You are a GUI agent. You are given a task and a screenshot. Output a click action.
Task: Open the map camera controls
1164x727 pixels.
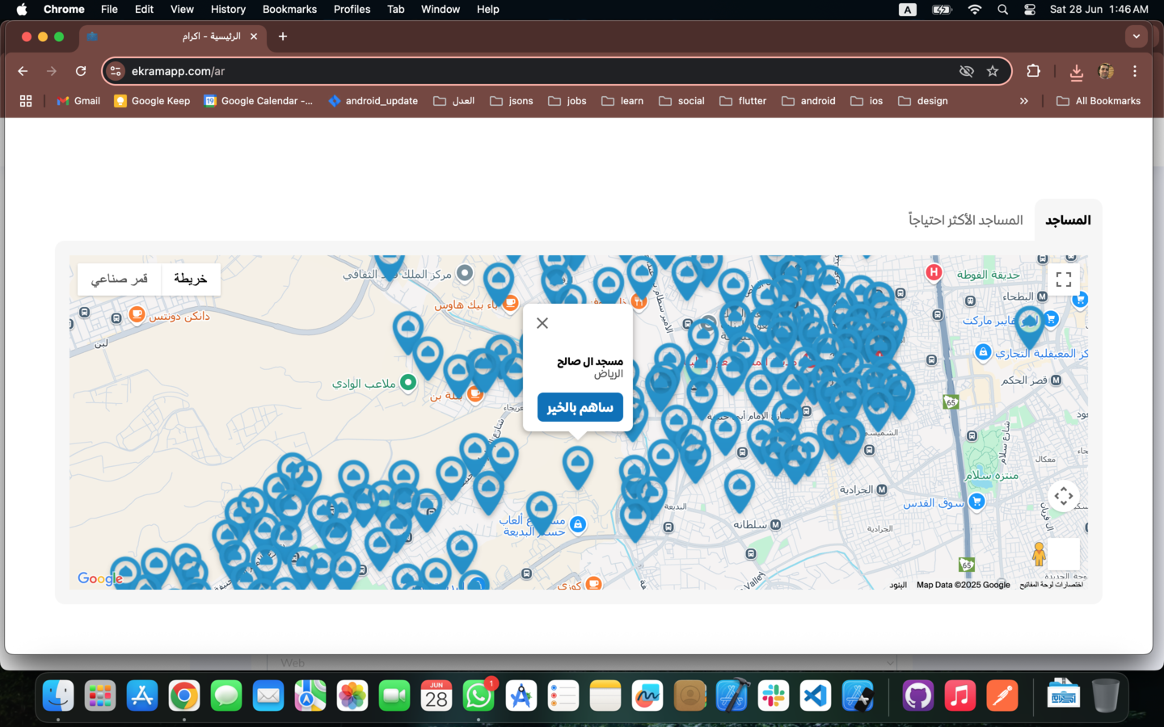tap(1064, 496)
